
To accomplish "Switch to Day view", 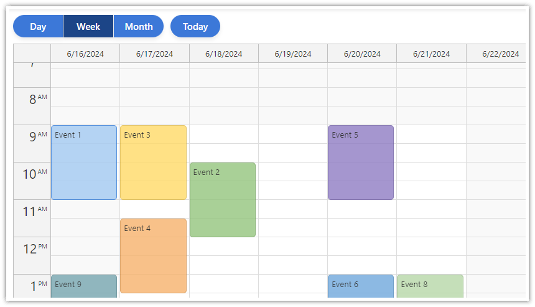I will coord(38,26).
